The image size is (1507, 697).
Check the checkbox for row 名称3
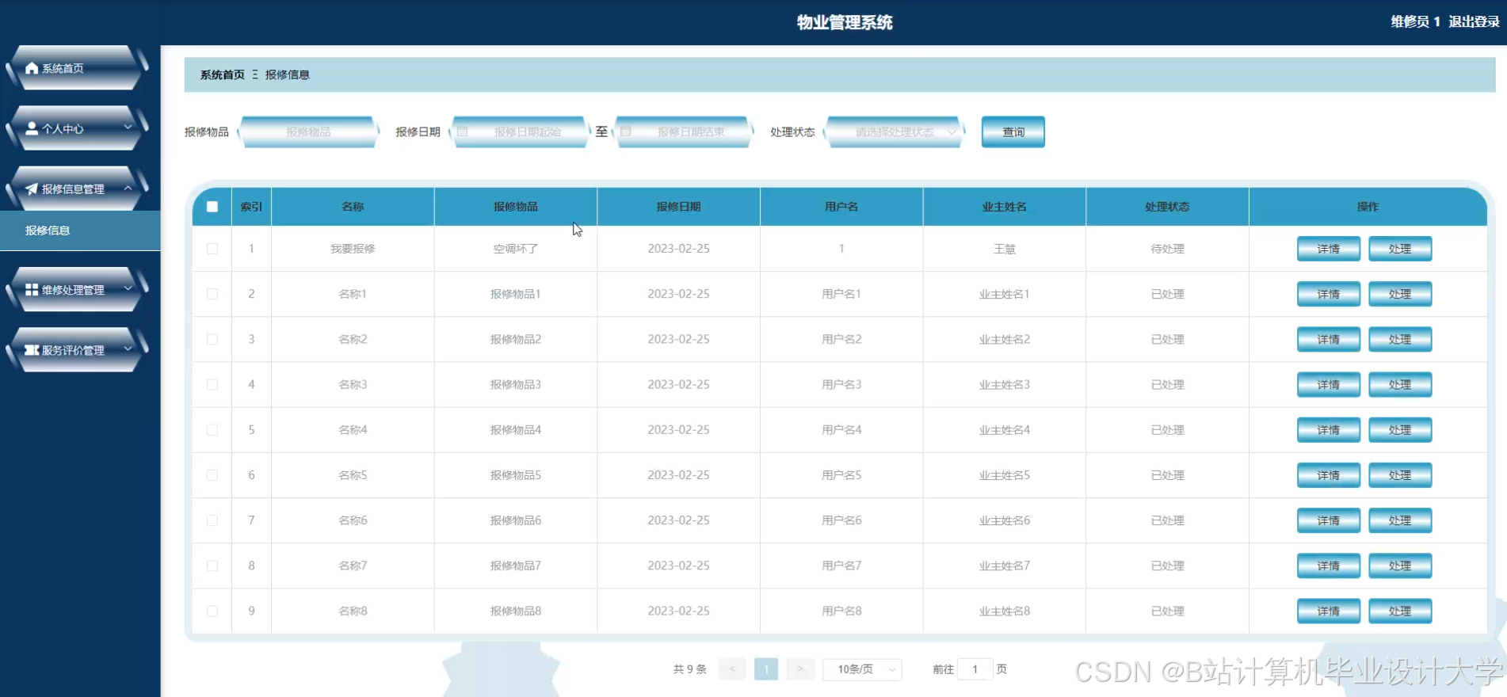pos(212,384)
